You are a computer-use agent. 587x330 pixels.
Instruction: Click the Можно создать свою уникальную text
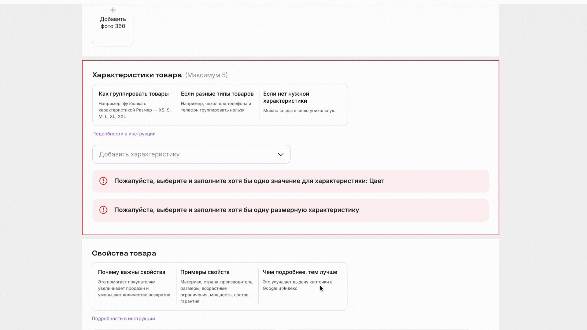tap(299, 111)
